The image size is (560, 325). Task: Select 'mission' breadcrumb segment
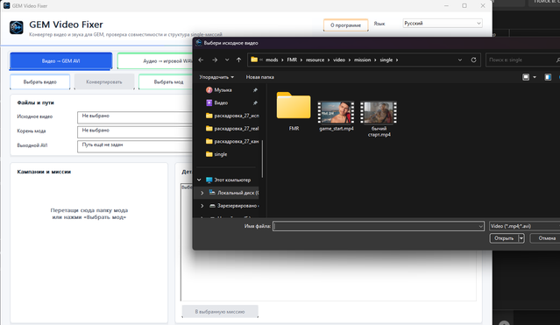pos(363,60)
